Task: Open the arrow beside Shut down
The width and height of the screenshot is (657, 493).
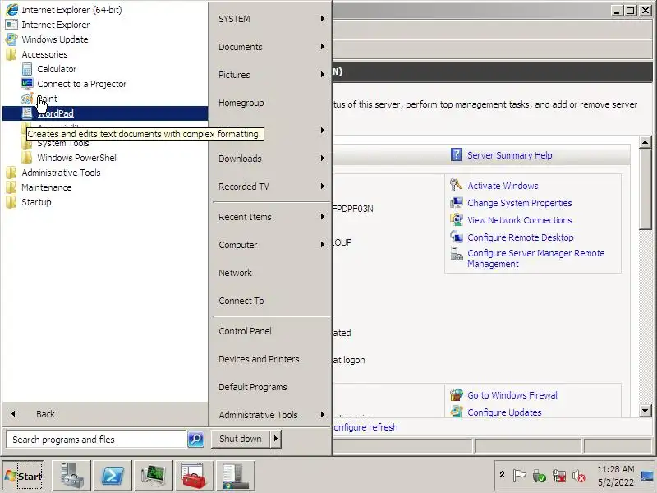Action: point(275,439)
